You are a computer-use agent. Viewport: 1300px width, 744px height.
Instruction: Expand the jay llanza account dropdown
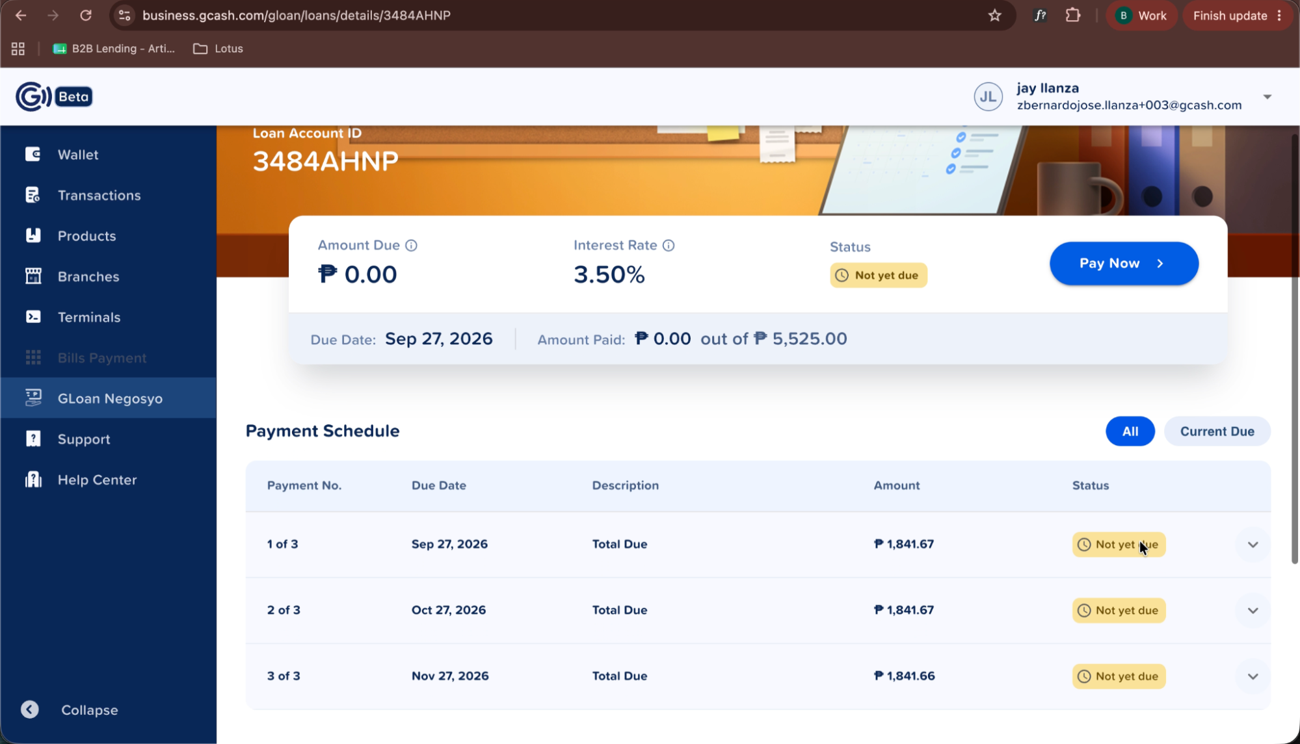click(x=1267, y=97)
